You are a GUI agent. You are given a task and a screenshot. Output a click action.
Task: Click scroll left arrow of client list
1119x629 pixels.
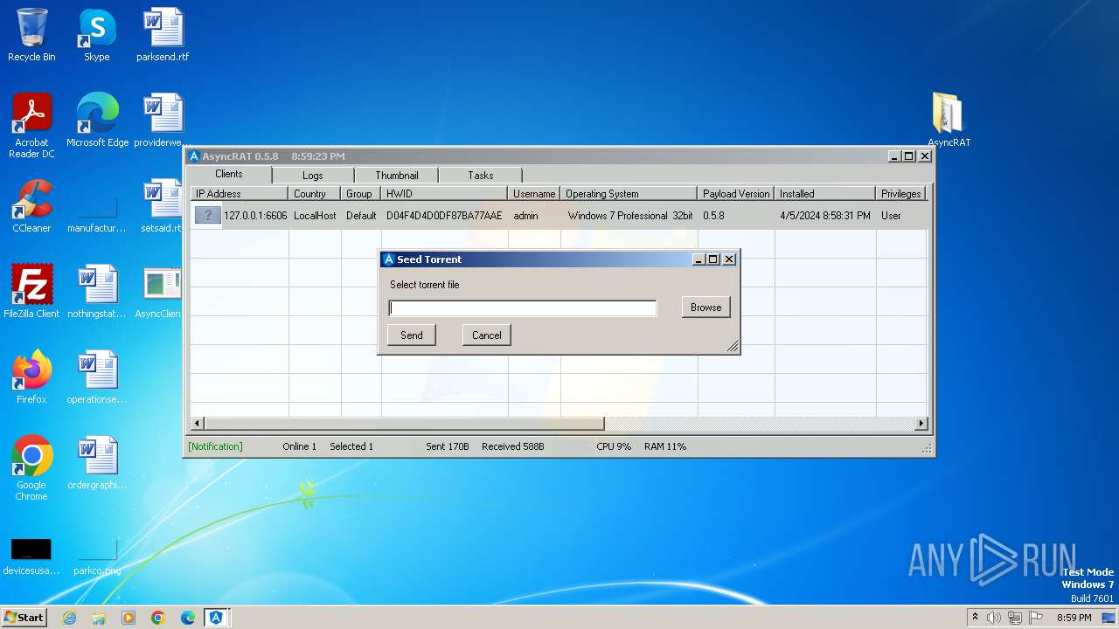coord(198,424)
